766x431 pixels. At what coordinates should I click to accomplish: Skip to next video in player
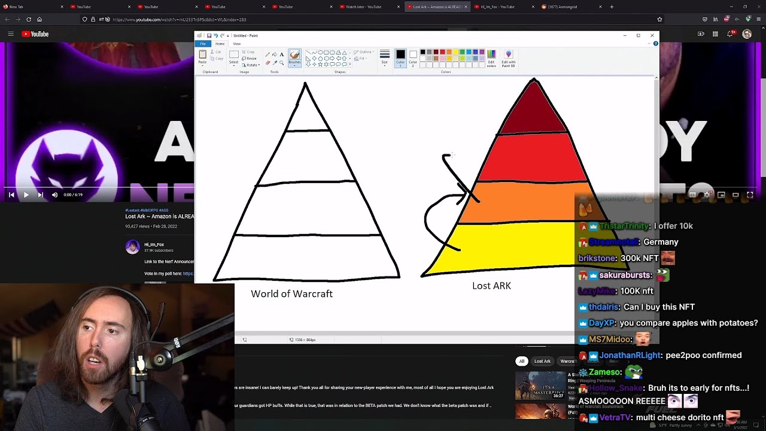click(40, 195)
